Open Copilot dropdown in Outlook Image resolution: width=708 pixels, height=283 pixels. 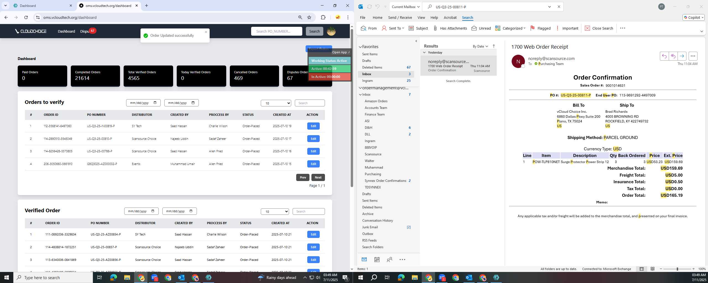coord(693,17)
